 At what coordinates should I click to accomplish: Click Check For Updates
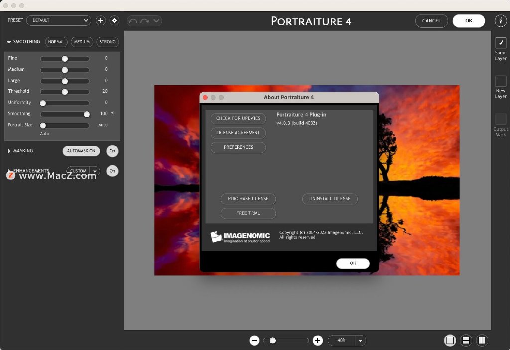coord(239,118)
